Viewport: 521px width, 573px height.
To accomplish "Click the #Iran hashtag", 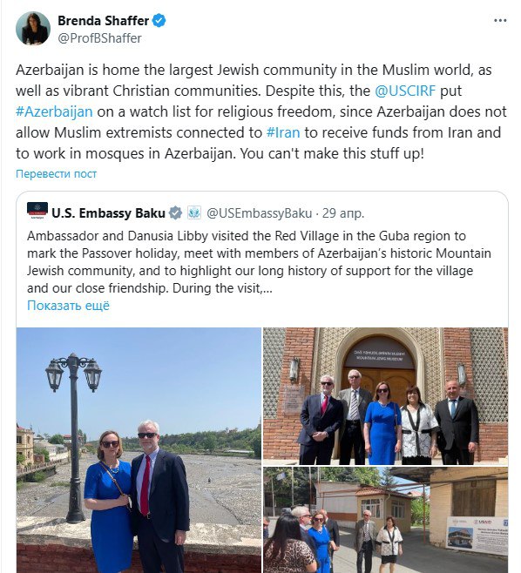I will point(283,132).
